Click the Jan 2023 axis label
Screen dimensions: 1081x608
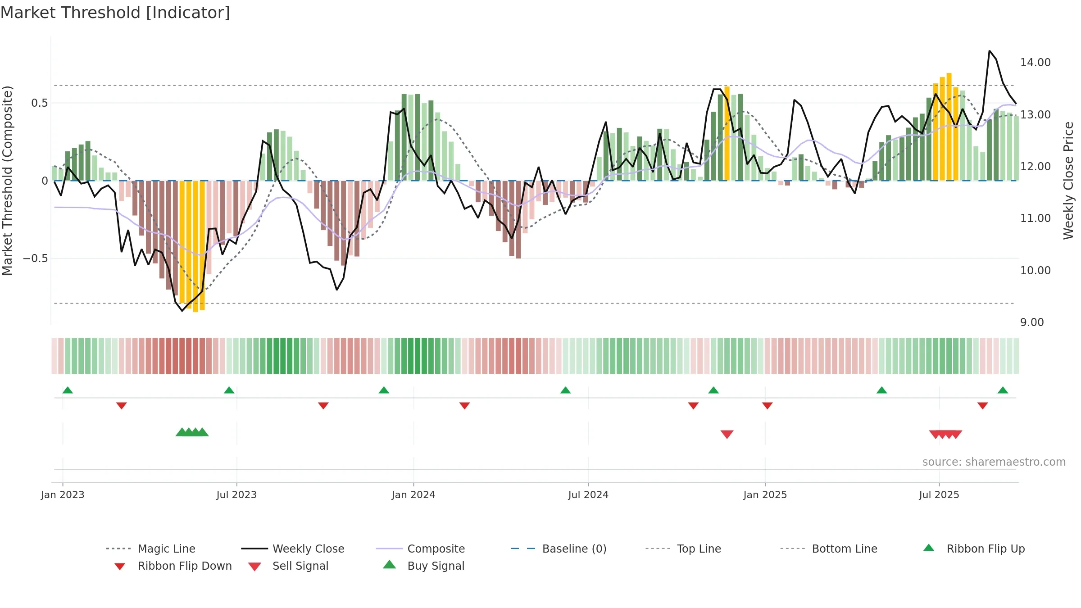[63, 495]
